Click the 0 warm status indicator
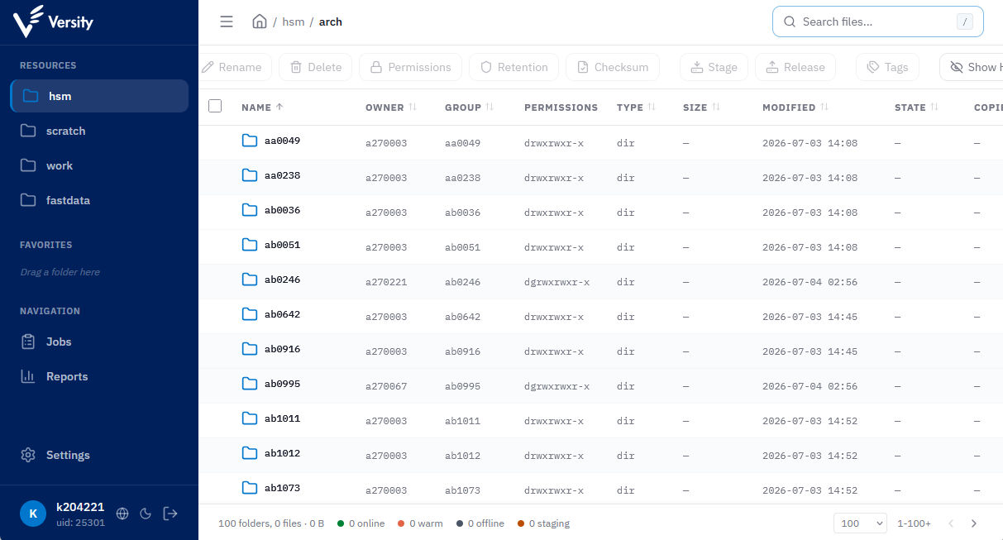This screenshot has width=1003, height=540. (420, 523)
